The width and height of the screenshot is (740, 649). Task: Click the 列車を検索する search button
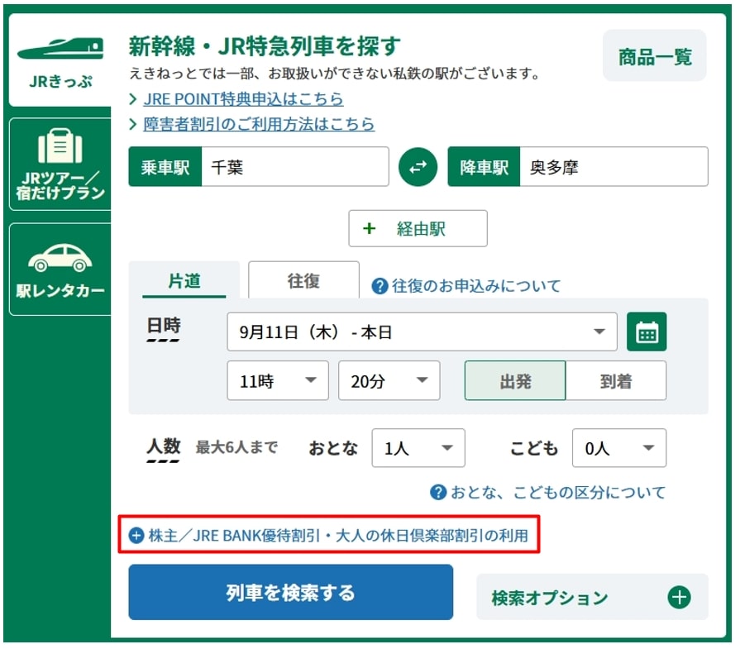coord(290,592)
